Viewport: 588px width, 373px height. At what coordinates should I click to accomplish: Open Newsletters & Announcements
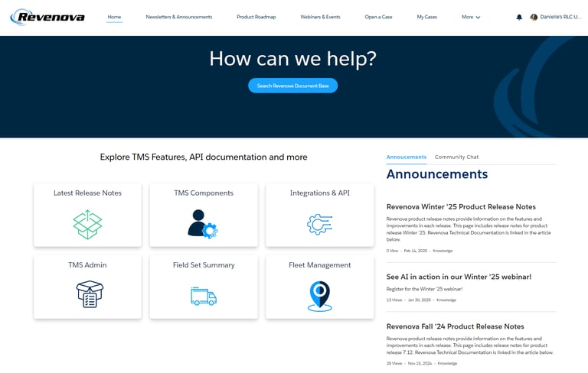coord(179,17)
